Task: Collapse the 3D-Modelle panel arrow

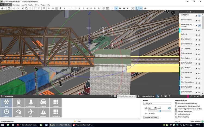Action: tap(2, 96)
